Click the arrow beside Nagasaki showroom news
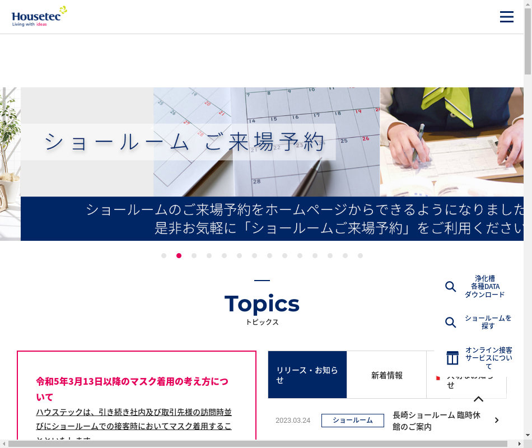The height and width of the screenshot is (448, 532). (x=497, y=420)
